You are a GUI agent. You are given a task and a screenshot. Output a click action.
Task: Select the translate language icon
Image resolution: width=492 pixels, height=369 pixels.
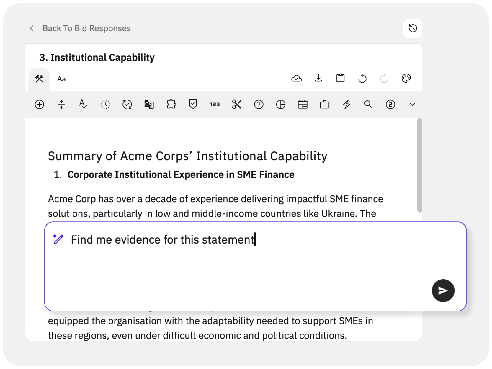(x=149, y=105)
